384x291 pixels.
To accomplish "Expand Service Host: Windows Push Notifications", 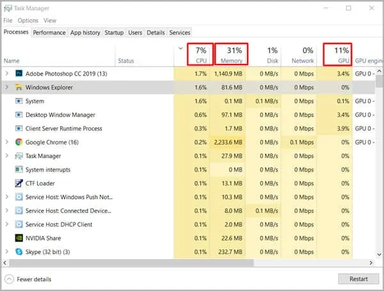I will pos(7,197).
